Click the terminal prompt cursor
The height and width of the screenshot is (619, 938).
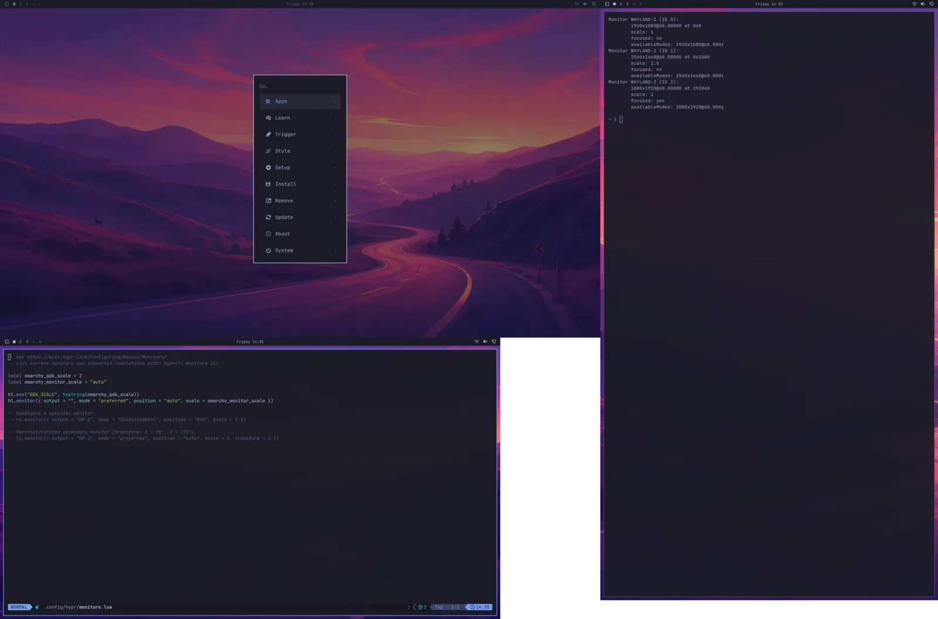point(621,119)
